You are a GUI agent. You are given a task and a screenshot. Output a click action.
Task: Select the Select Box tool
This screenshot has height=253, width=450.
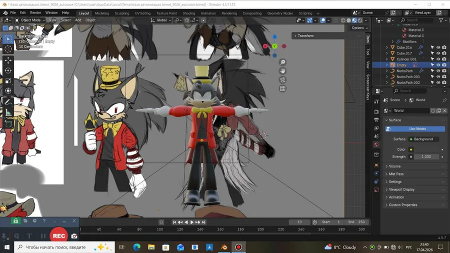(x=8, y=38)
